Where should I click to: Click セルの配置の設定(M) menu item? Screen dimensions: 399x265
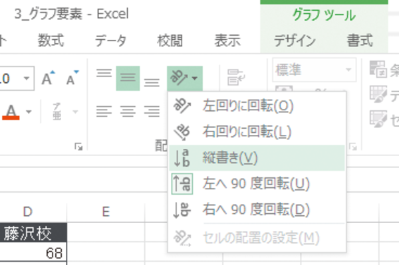257,238
